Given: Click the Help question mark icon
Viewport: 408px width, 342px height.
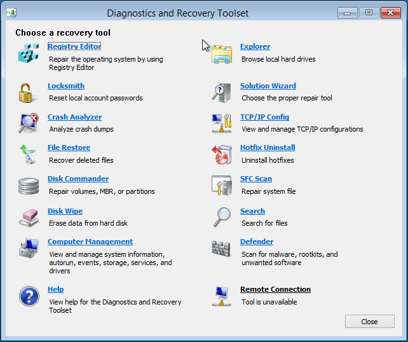Looking at the screenshot, I should pos(29,296).
